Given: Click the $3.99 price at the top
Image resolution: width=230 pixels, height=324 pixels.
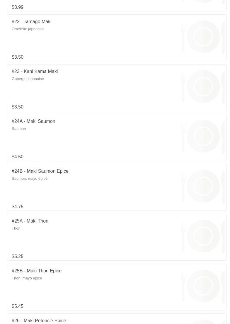Looking at the screenshot, I should [18, 7].
